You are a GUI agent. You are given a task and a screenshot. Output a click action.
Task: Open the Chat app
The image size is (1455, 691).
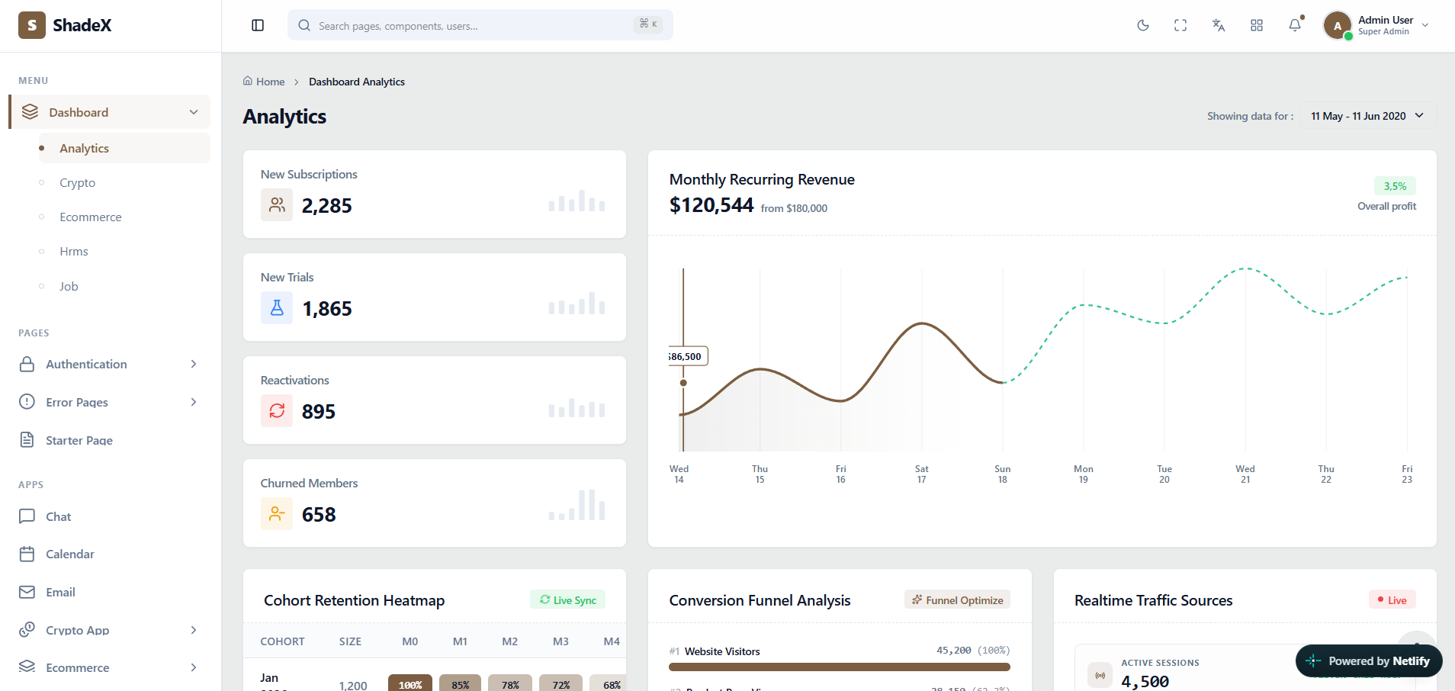point(59,516)
